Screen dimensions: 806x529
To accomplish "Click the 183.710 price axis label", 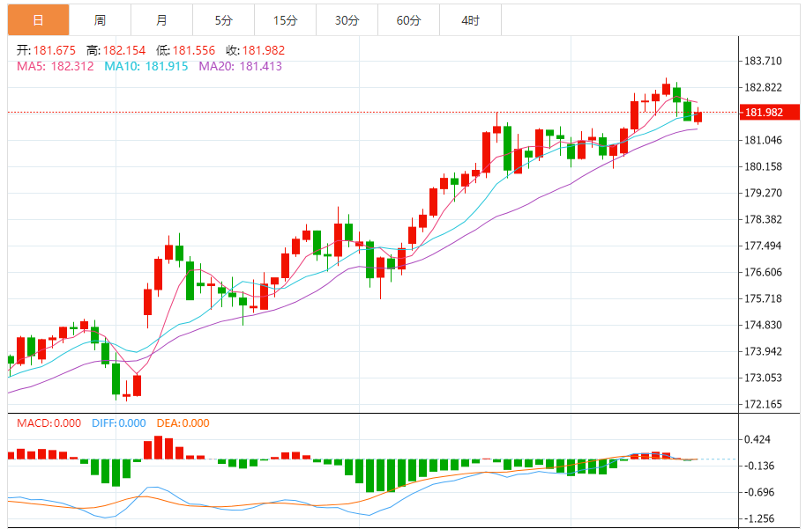I will click(x=764, y=61).
